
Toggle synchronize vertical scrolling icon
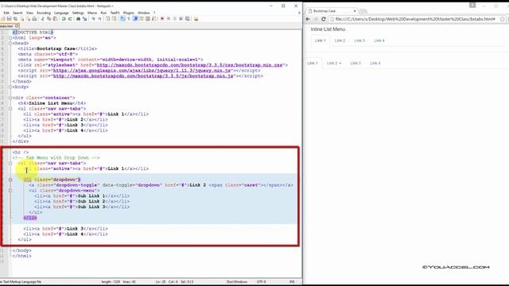(x=108, y=19)
